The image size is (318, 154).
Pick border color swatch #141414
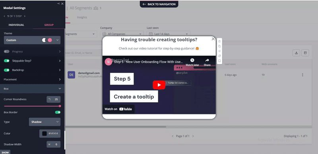coord(45,133)
